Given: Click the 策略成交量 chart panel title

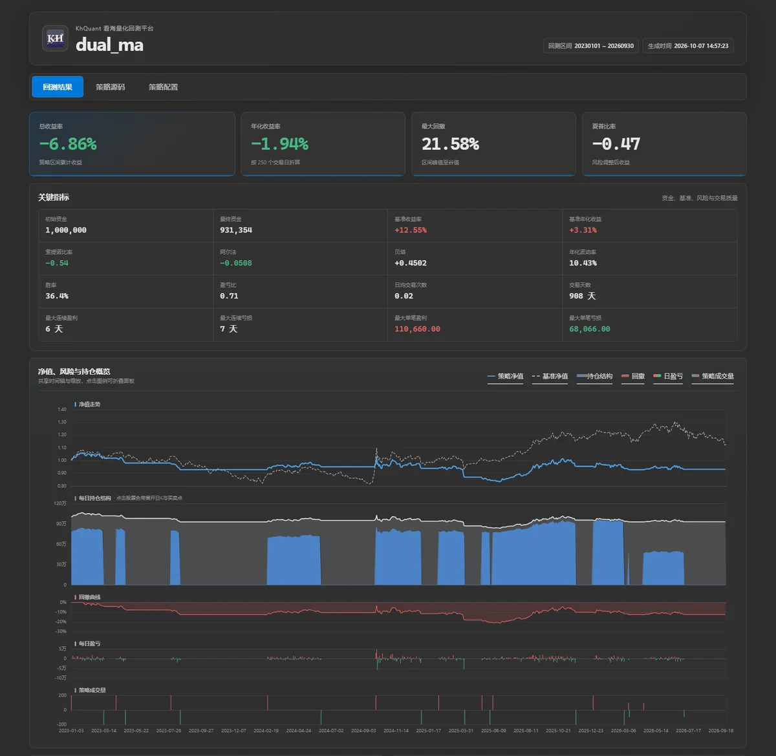Looking at the screenshot, I should point(92,690).
